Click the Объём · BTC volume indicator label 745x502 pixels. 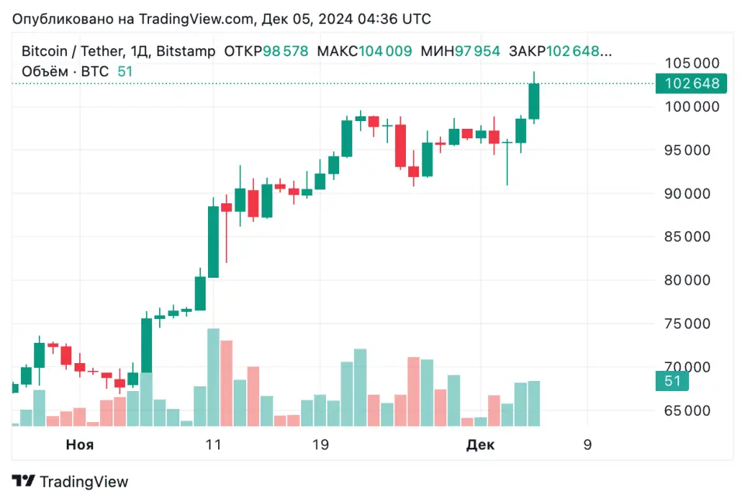pos(65,71)
